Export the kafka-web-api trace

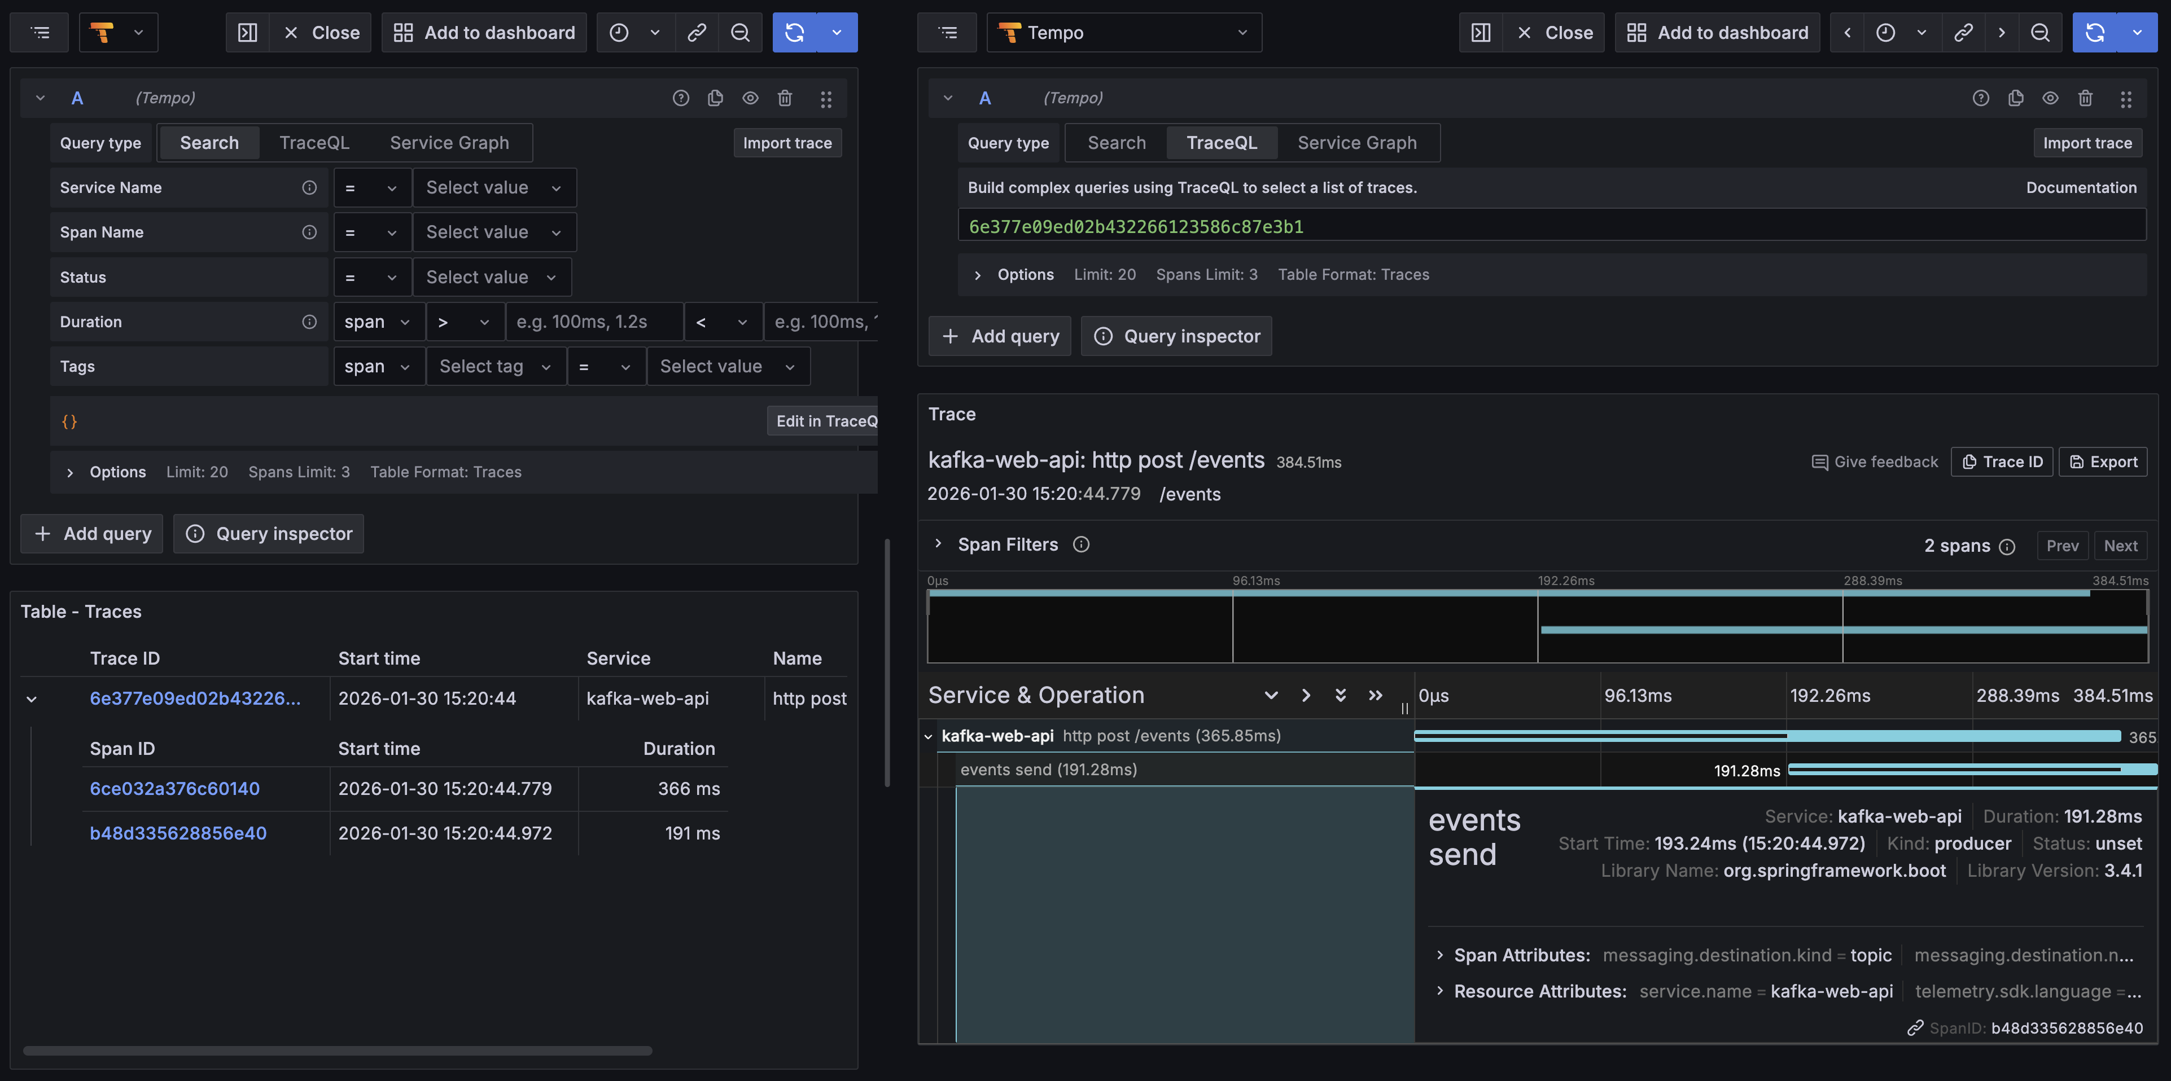pos(2104,461)
